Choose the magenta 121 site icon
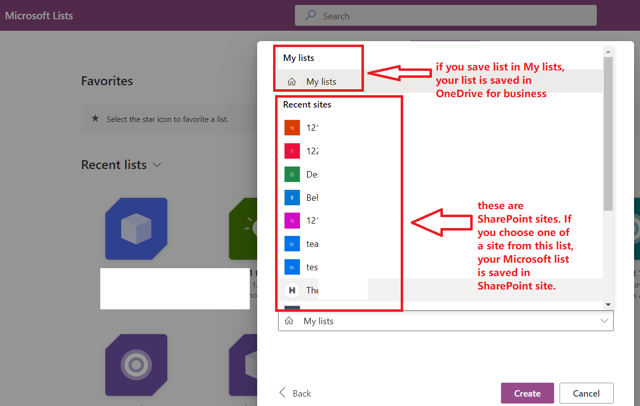 click(x=292, y=221)
